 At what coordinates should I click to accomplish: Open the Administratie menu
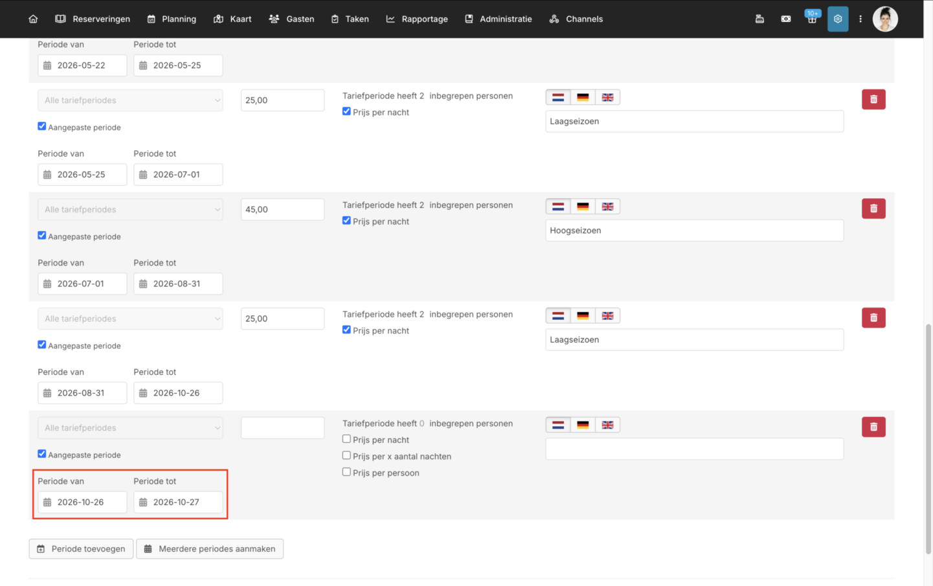coord(499,19)
